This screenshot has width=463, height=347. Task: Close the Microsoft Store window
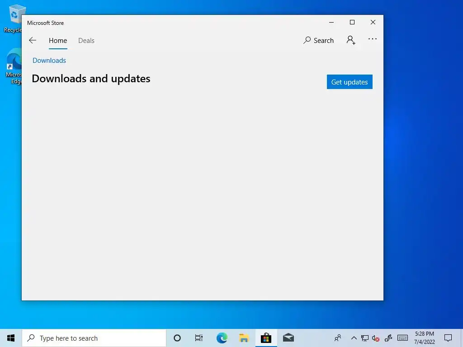point(373,23)
